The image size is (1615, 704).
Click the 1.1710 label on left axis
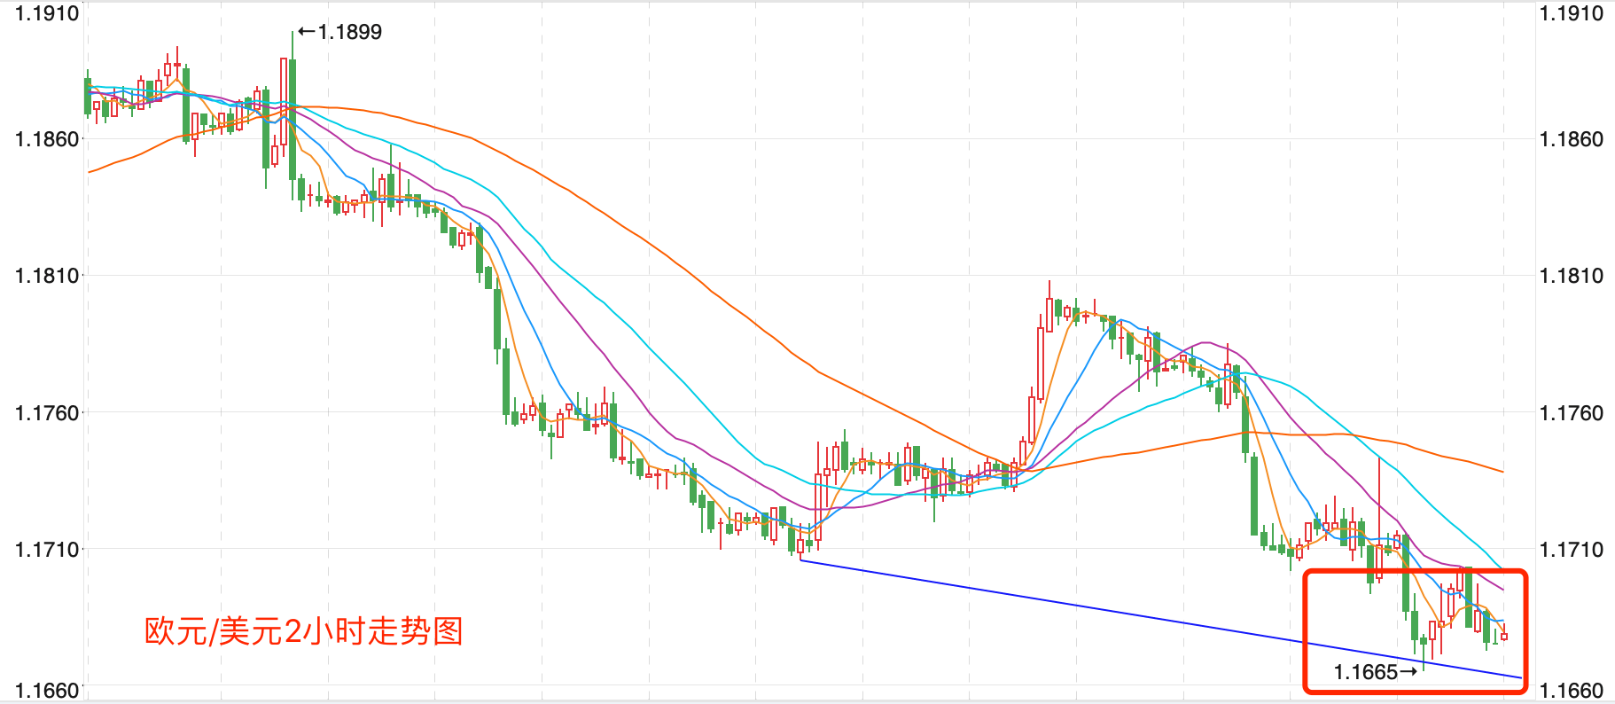click(47, 550)
